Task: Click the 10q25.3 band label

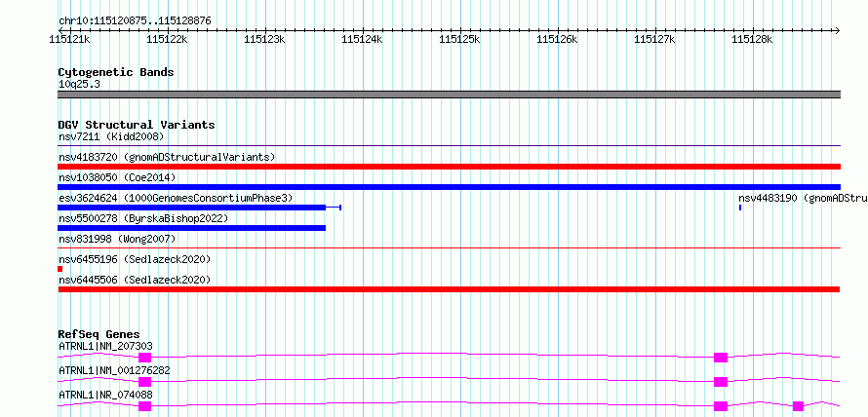Action: tap(79, 85)
